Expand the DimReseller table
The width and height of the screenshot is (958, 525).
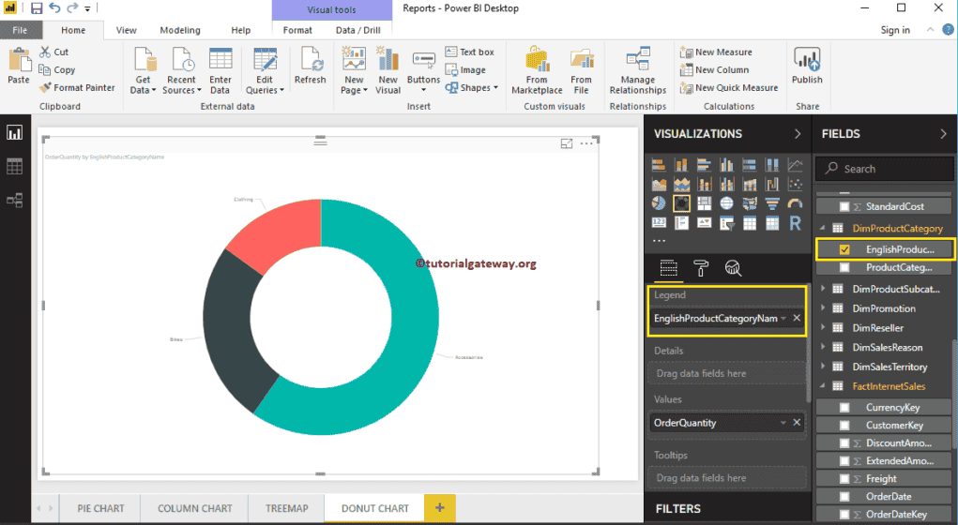(823, 328)
